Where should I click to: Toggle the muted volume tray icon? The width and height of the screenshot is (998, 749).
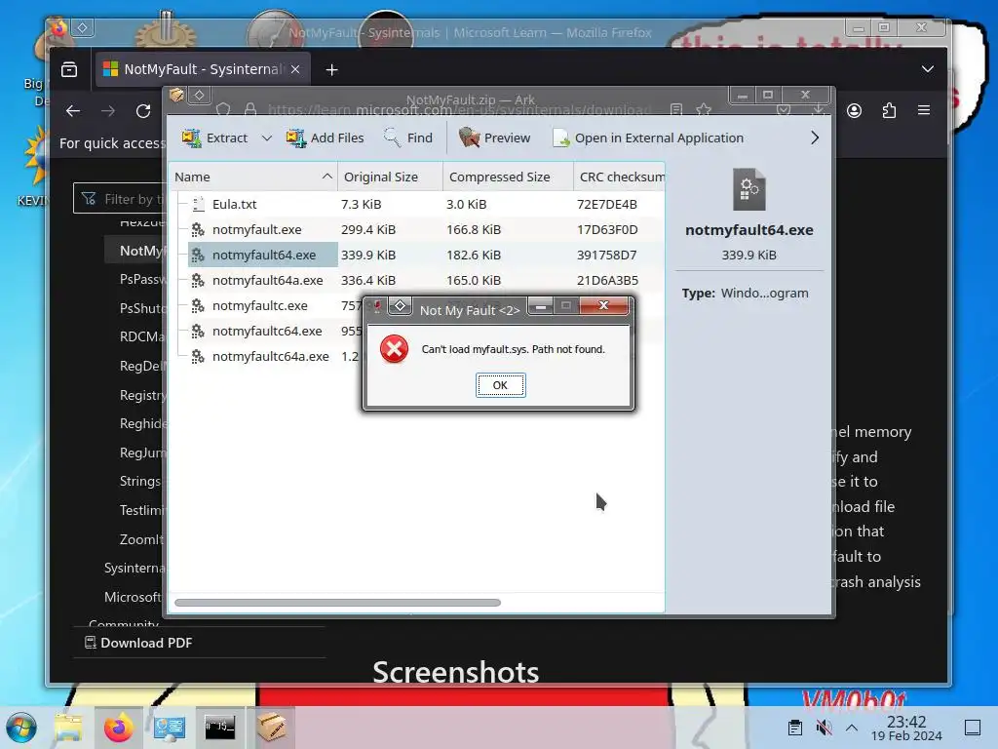824,728
